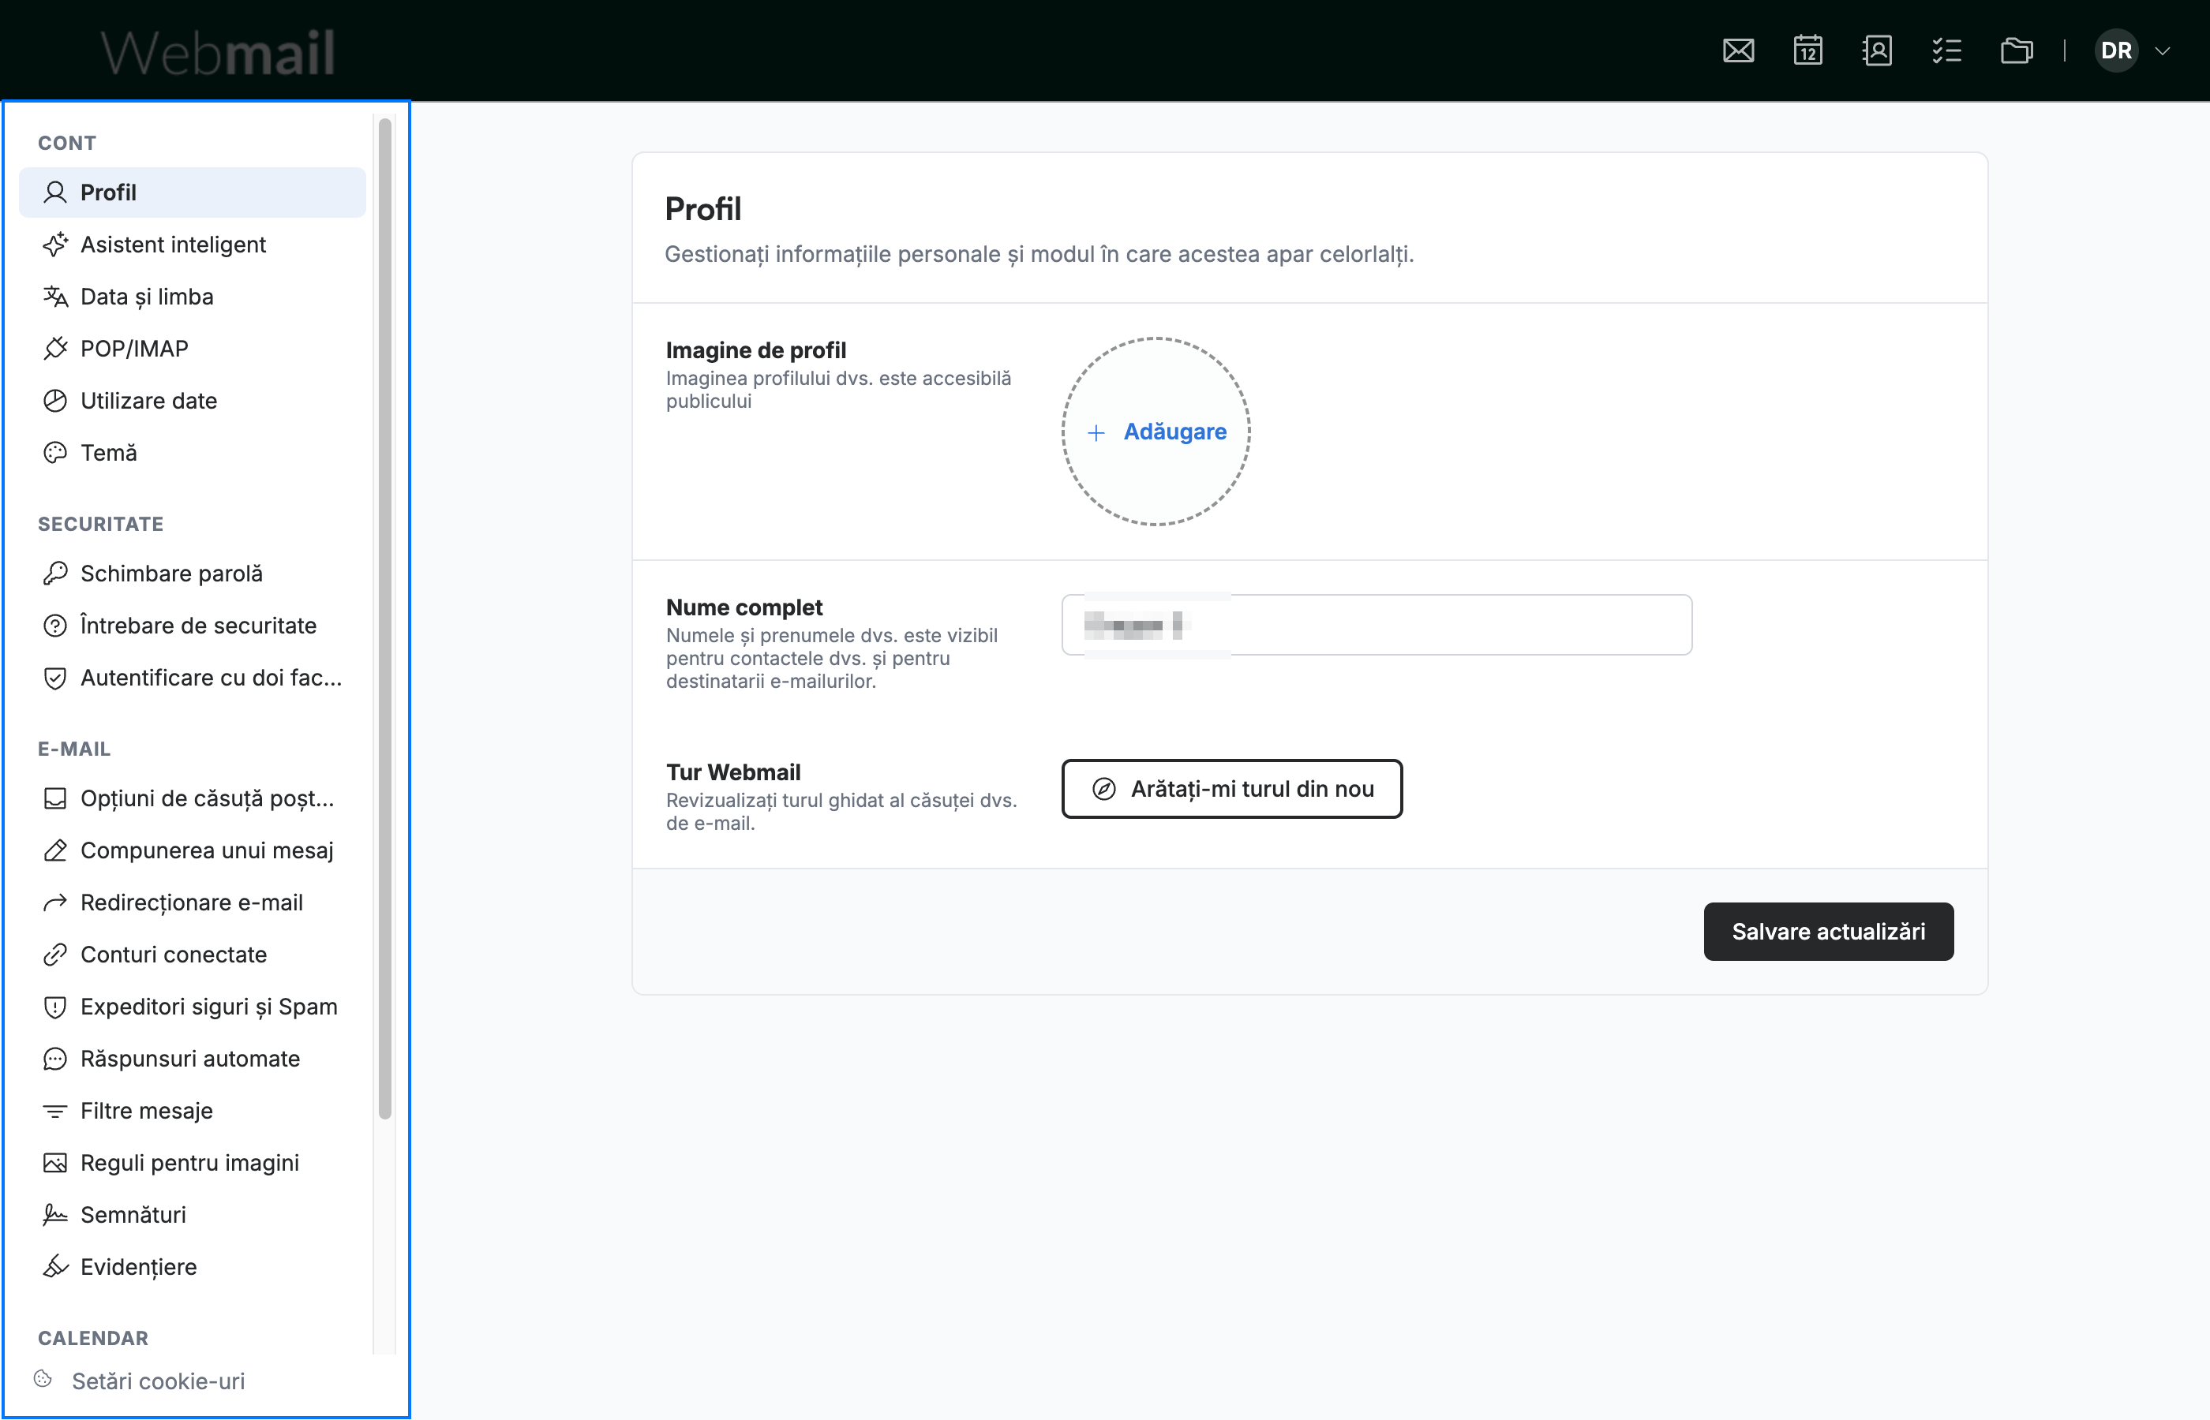Click the chat bubble icon for Răspunsuri automate
2210x1420 pixels.
[x=55, y=1059]
